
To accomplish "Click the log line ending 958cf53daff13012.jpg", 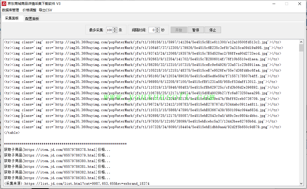I will [141, 82].
